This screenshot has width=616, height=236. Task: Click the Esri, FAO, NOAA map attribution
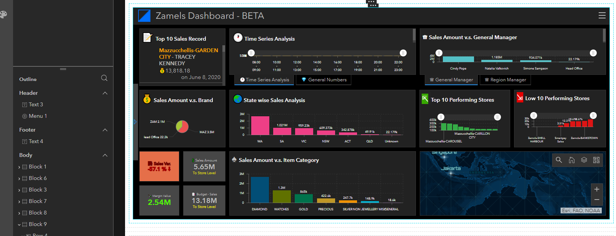click(581, 210)
